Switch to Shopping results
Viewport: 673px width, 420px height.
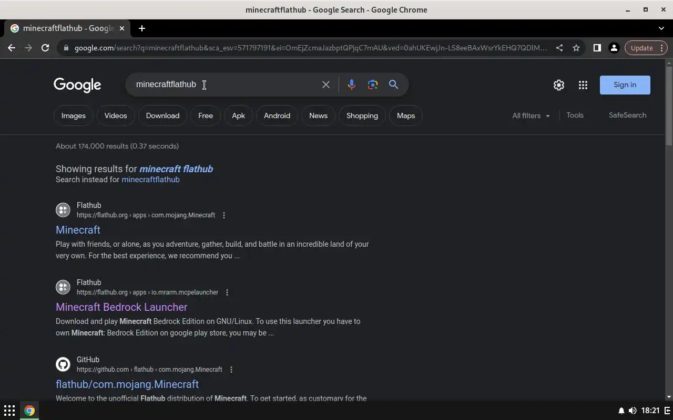[362, 115]
